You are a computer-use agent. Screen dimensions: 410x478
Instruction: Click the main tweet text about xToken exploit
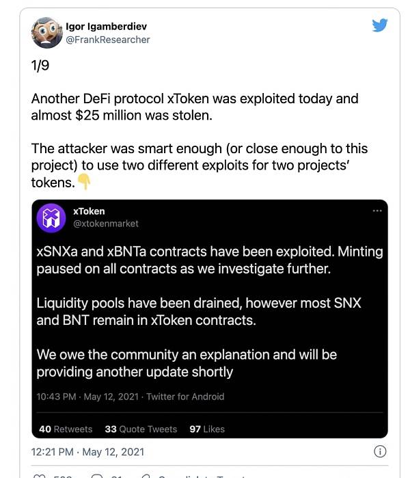click(200, 140)
